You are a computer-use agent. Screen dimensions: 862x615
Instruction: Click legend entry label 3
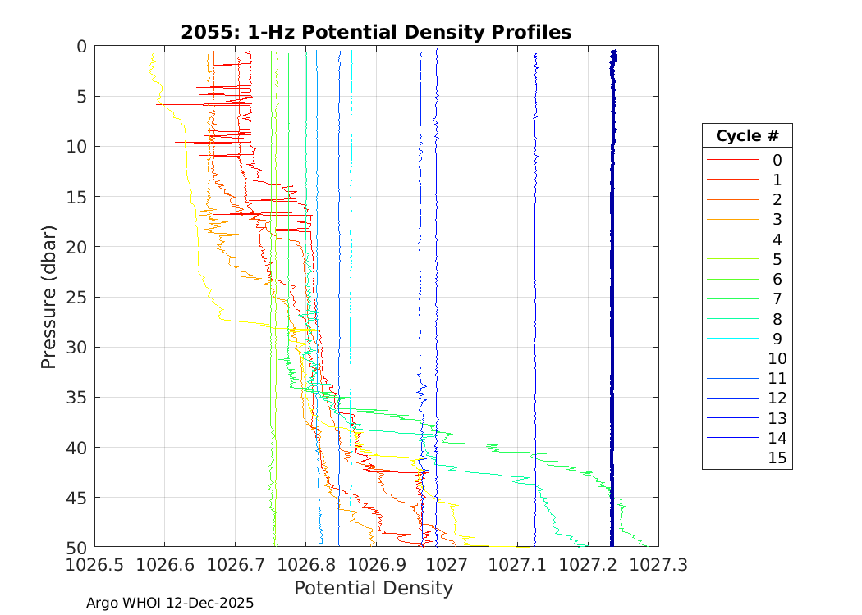pyautogui.click(x=777, y=220)
